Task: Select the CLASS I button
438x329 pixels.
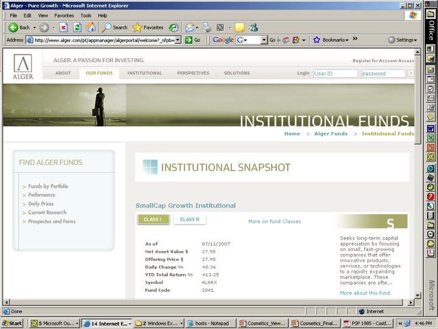Action: 153,219
